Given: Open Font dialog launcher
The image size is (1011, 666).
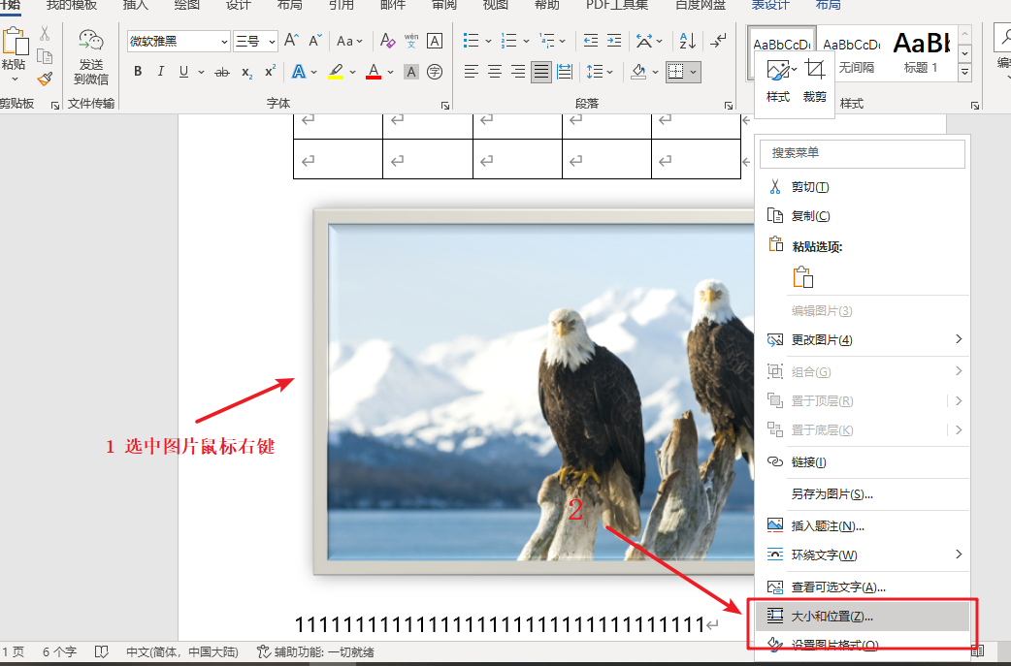Looking at the screenshot, I should (445, 105).
